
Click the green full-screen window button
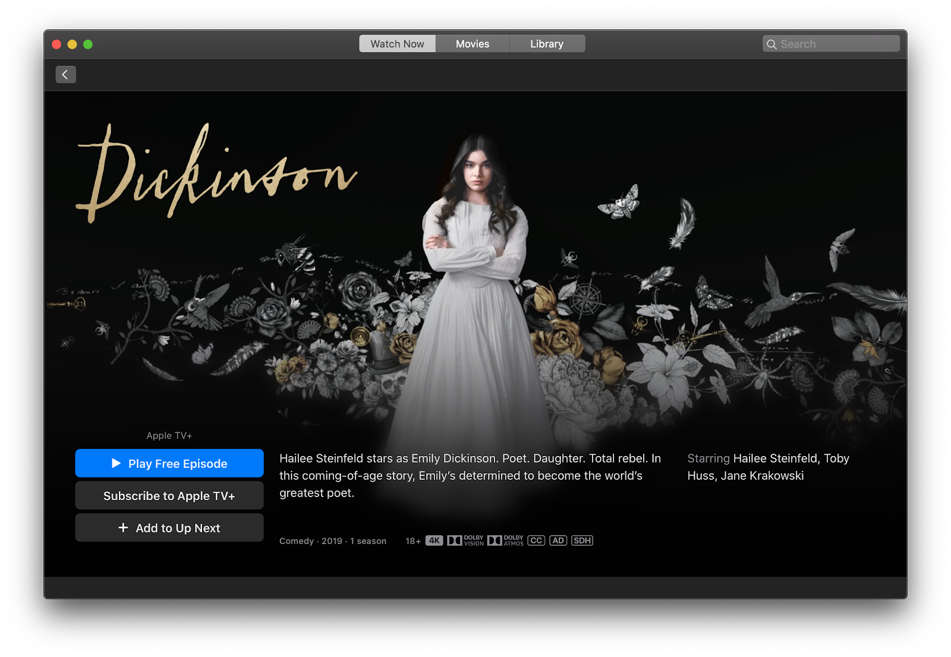88,44
